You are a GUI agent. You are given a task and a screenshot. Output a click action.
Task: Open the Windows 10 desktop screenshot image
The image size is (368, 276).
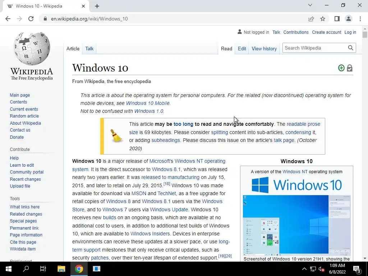296,225
